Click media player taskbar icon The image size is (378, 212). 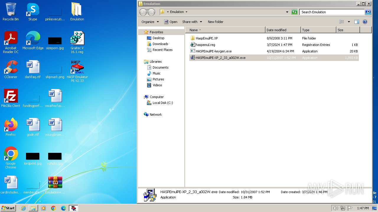(x=43, y=208)
